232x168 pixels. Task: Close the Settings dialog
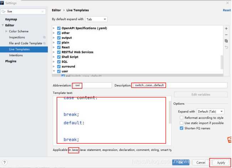[227, 3]
